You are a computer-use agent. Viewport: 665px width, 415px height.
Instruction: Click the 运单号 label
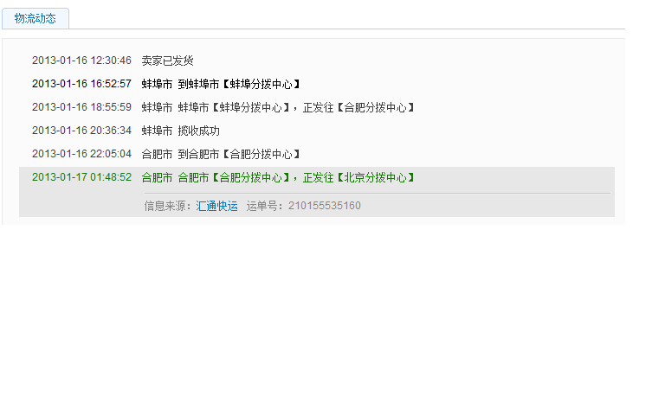click(265, 206)
